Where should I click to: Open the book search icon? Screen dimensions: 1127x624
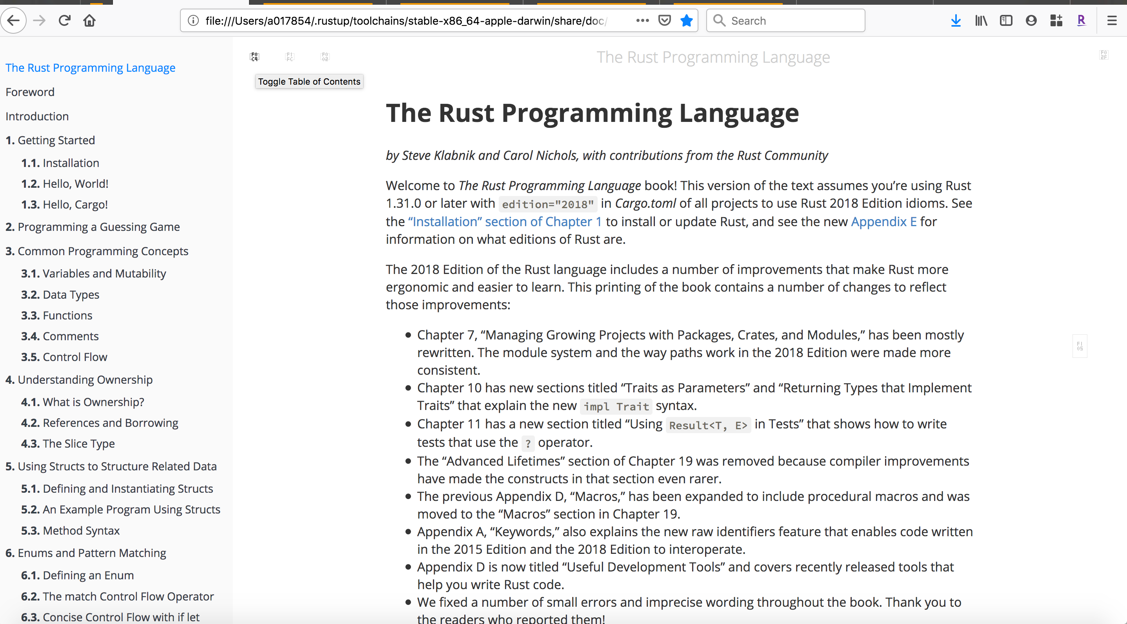(x=325, y=56)
